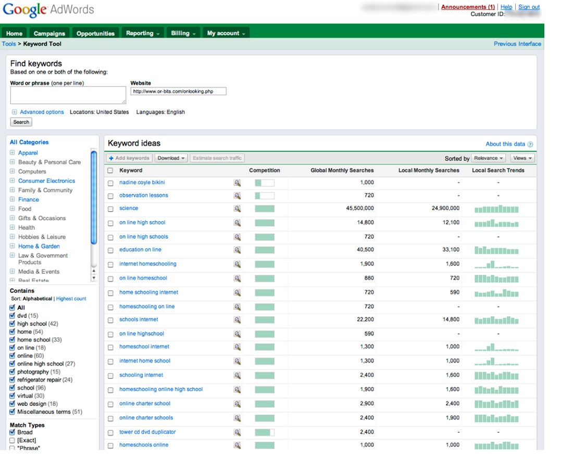The height and width of the screenshot is (474, 573).
Task: Expand the Home & Garden category
Action: click(x=12, y=246)
